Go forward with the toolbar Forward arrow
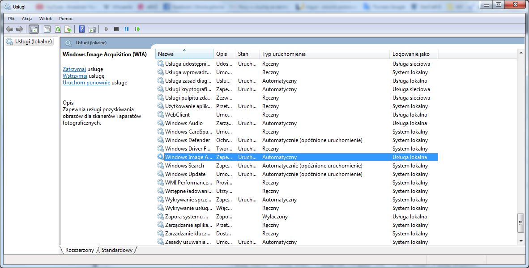The height and width of the screenshot is (268, 529). coord(20,29)
